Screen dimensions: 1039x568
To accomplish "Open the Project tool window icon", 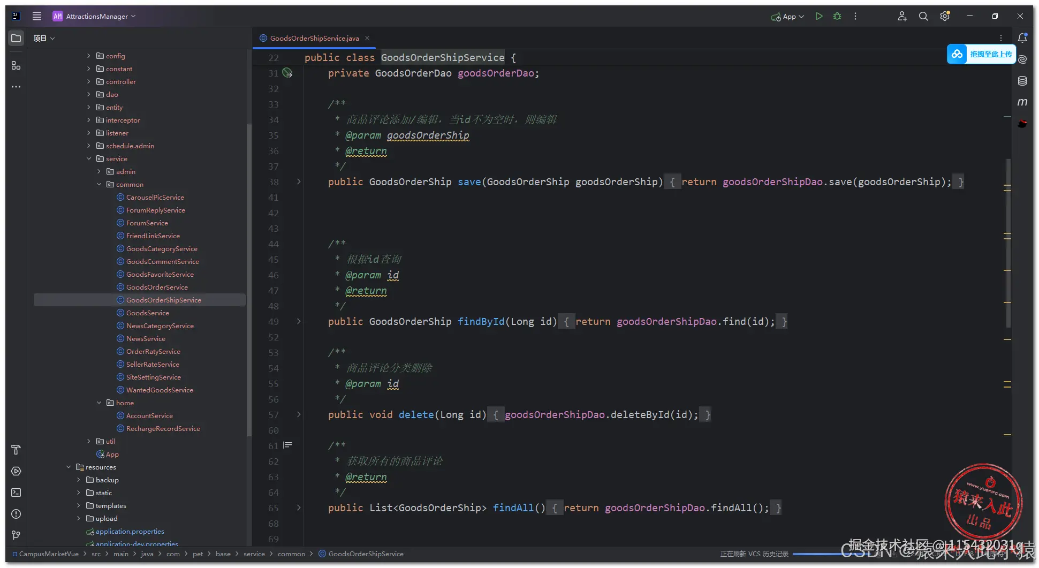I will (x=16, y=39).
